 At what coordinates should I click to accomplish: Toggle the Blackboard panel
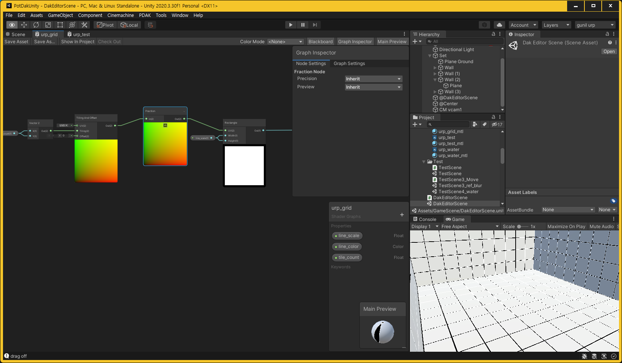(x=321, y=42)
